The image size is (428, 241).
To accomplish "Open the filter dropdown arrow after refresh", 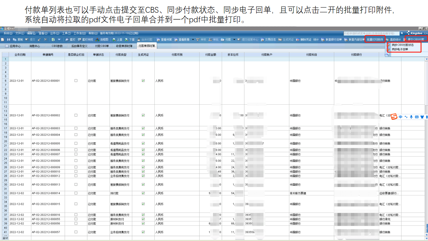I will coord(59,39).
